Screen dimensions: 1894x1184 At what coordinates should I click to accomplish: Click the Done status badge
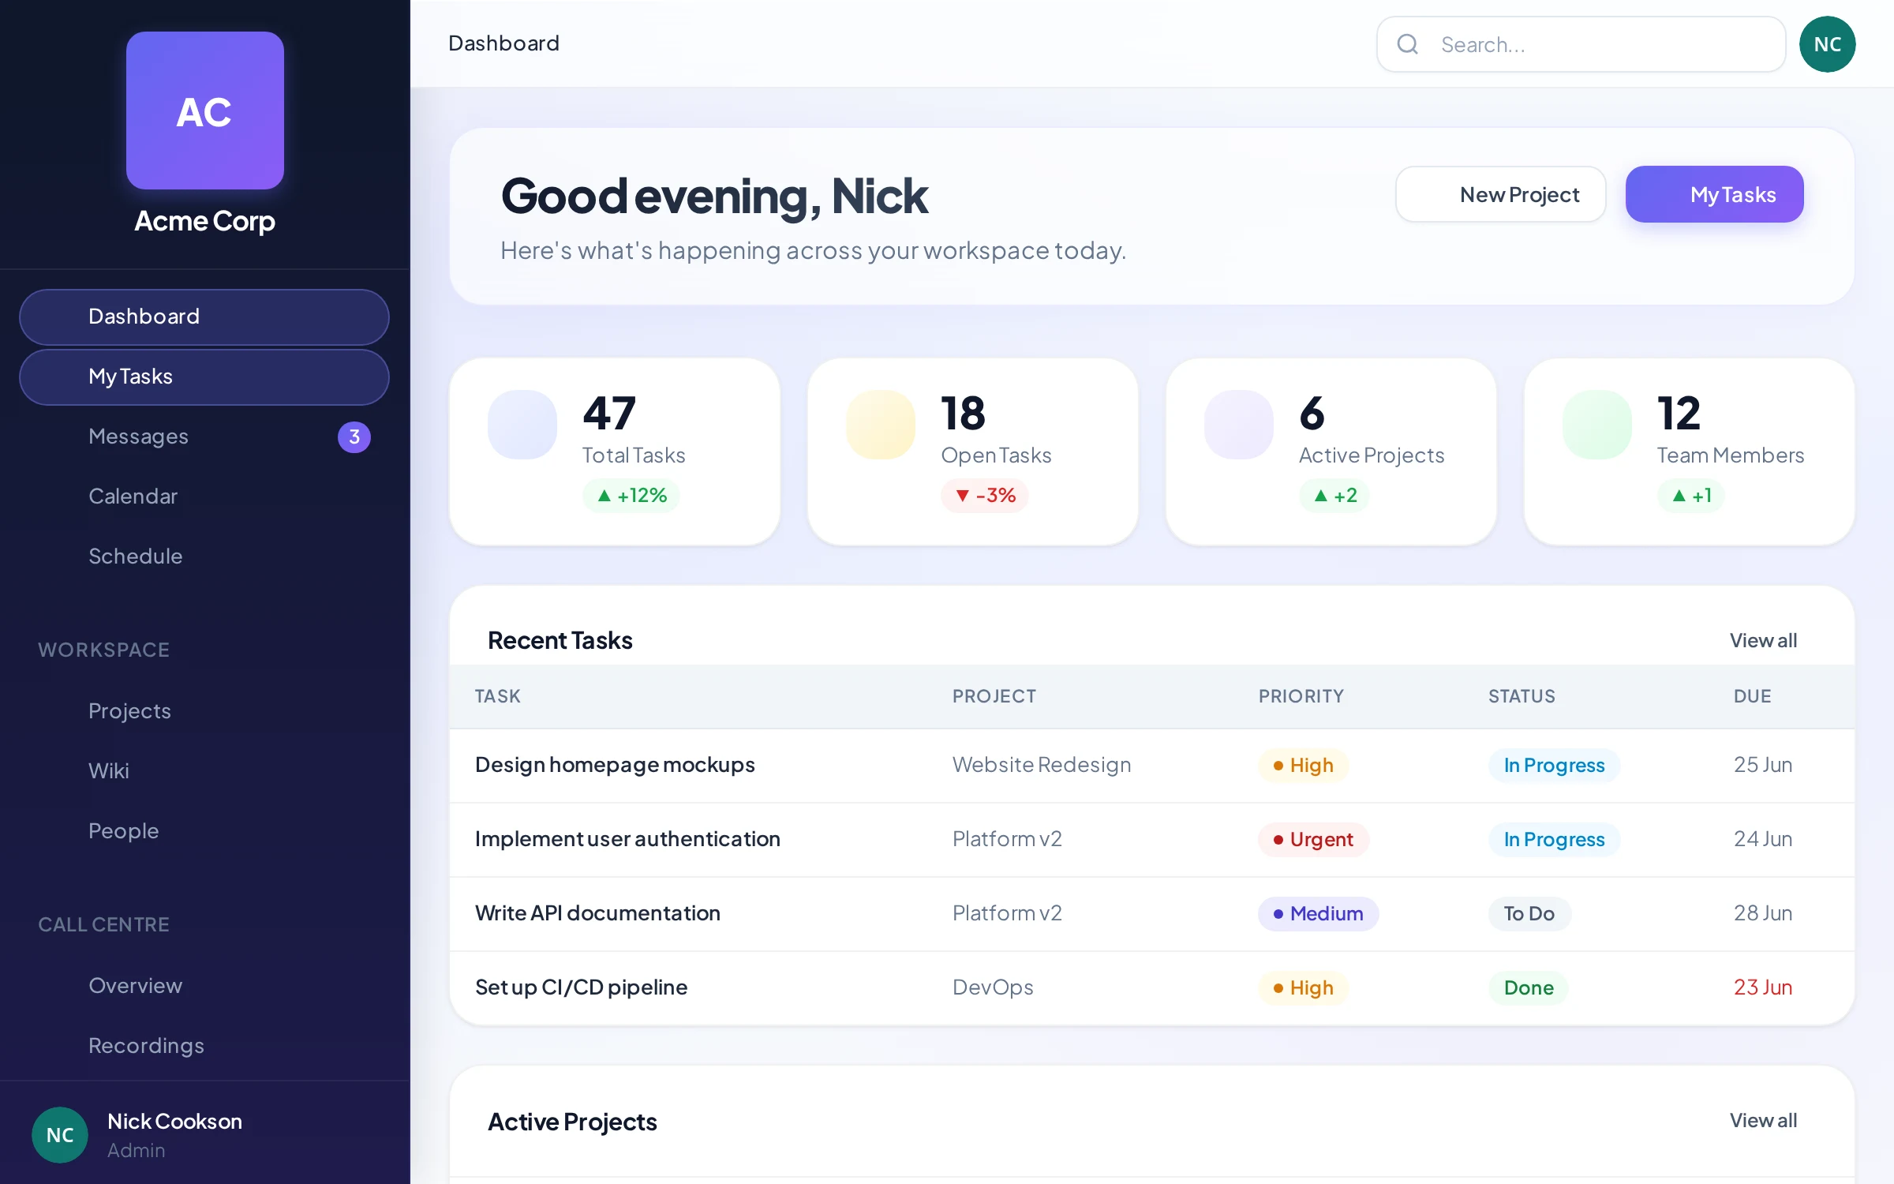pos(1529,988)
